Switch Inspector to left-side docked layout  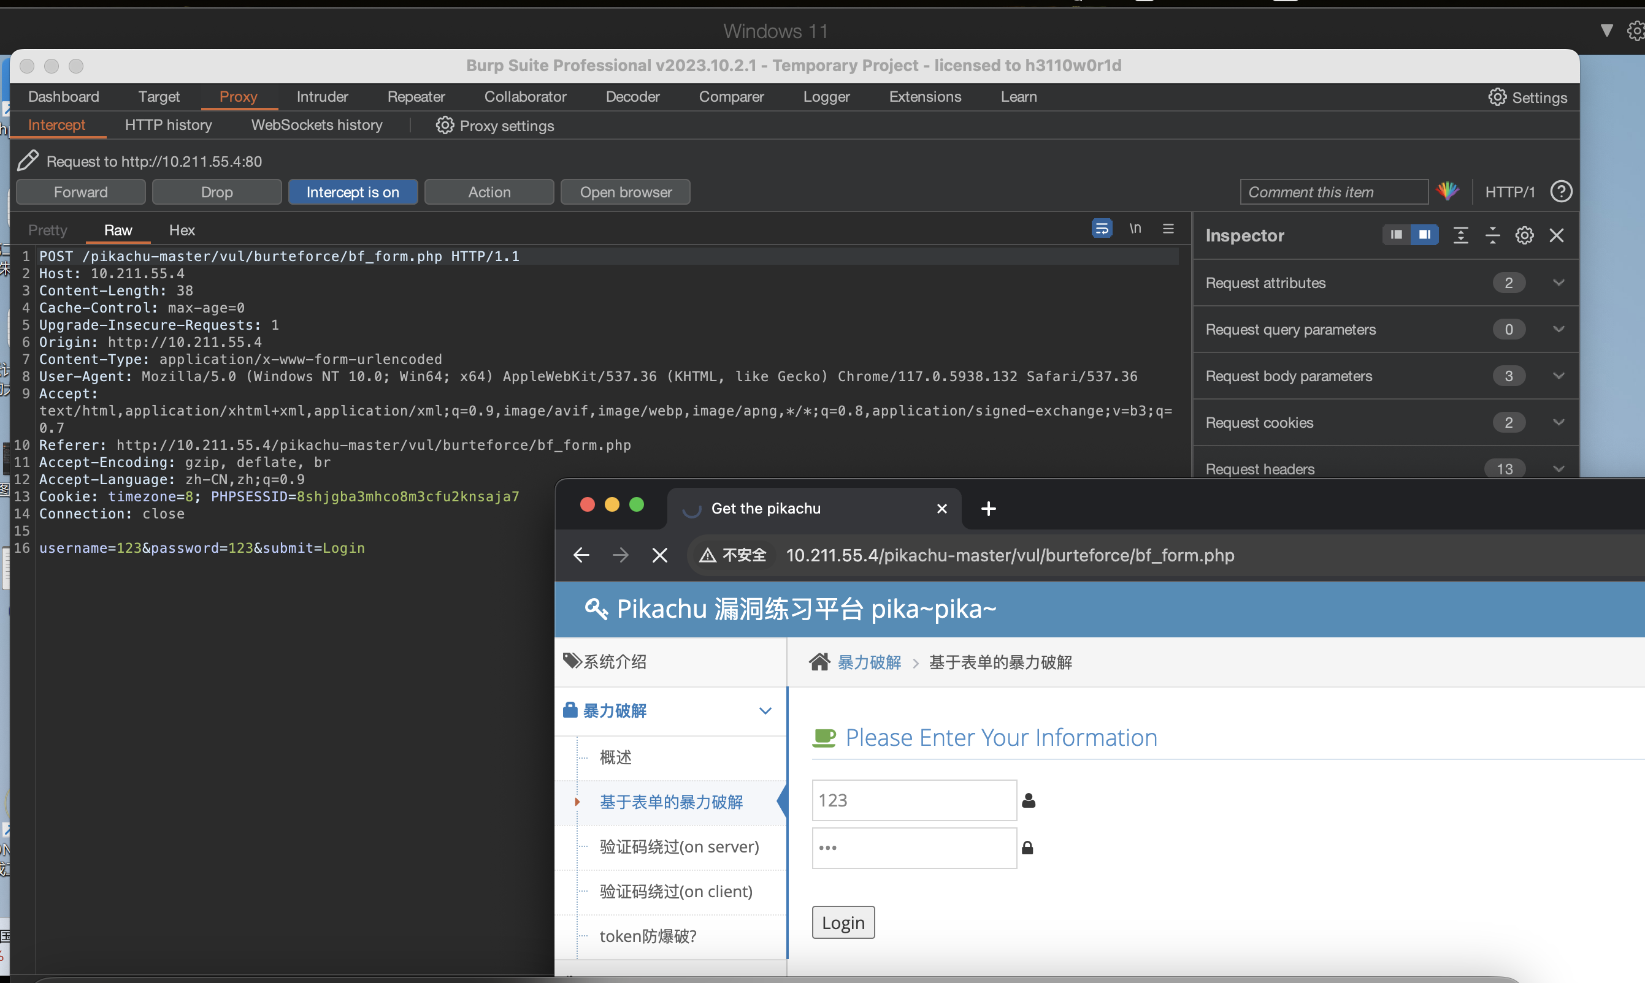coord(1397,235)
